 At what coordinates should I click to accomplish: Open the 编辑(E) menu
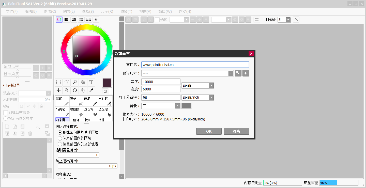coord(31,11)
